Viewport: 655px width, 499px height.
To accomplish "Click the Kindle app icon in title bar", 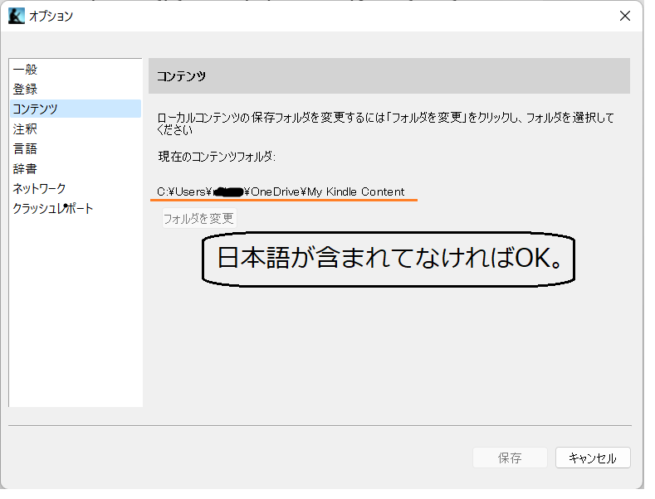I will click(x=16, y=16).
